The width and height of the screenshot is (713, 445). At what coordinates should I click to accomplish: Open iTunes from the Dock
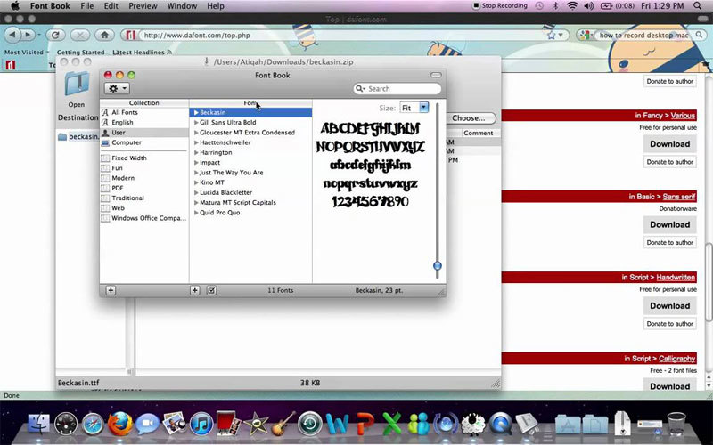201,423
